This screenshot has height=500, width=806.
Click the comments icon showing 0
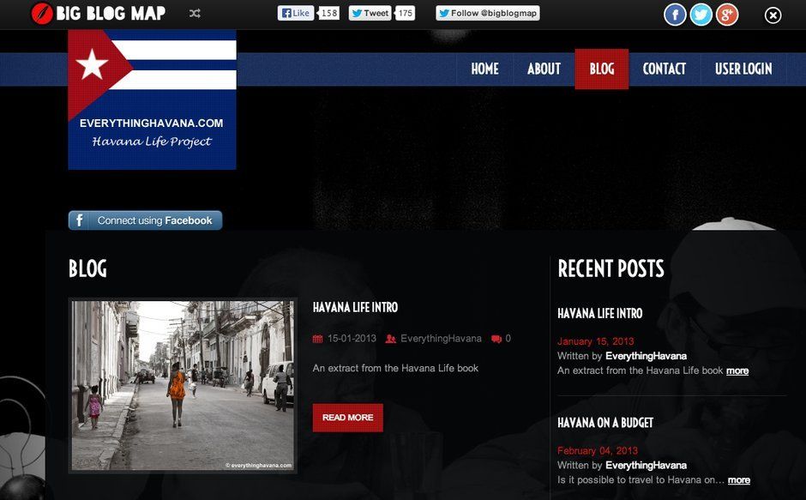click(x=496, y=339)
